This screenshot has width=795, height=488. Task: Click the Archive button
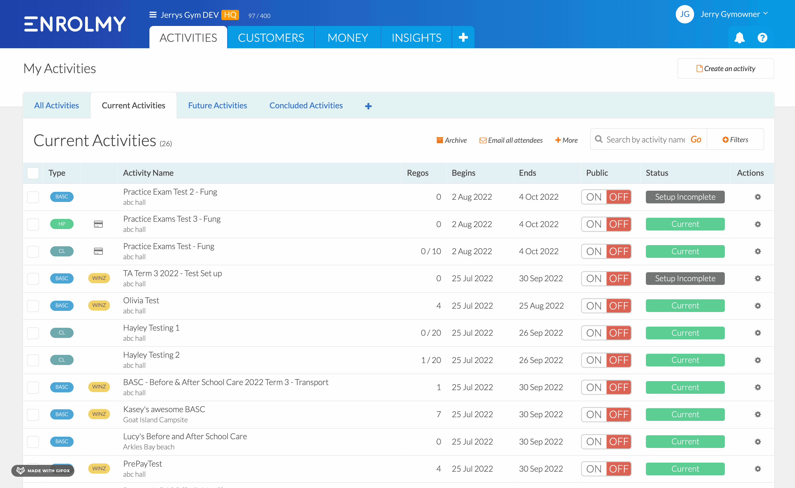click(451, 140)
